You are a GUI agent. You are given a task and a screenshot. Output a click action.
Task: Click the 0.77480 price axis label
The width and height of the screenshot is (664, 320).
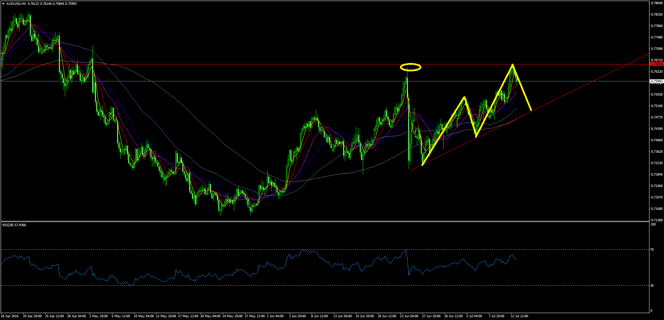coord(657,37)
